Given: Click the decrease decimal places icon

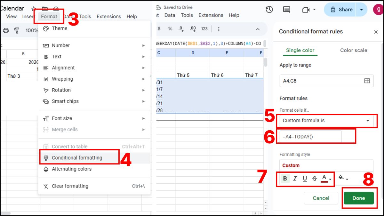Looking at the screenshot, I should click(x=181, y=29).
